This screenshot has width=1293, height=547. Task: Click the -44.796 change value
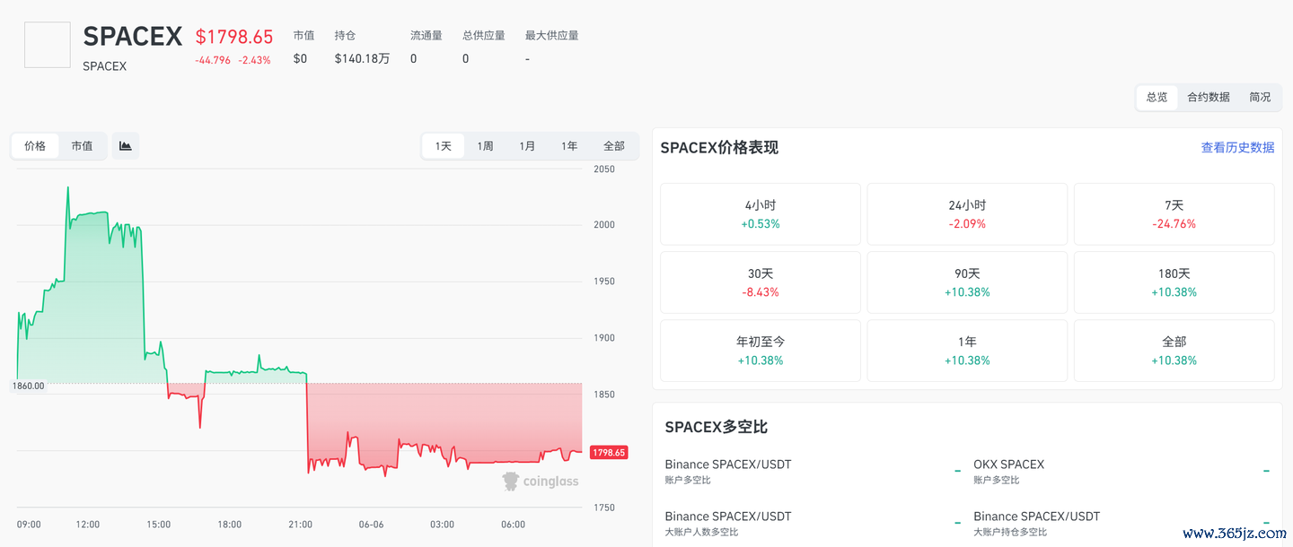point(213,60)
